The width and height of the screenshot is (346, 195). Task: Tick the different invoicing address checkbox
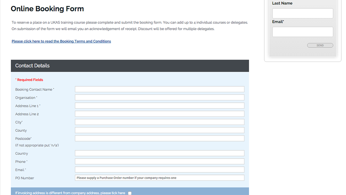pyautogui.click(x=130, y=193)
